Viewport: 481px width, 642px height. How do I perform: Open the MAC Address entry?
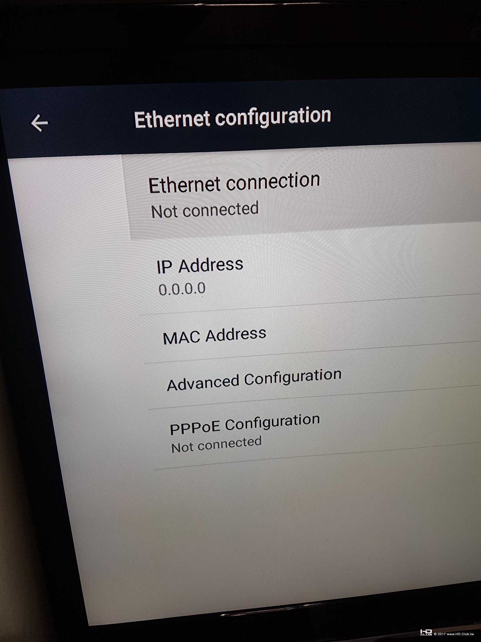312,335
